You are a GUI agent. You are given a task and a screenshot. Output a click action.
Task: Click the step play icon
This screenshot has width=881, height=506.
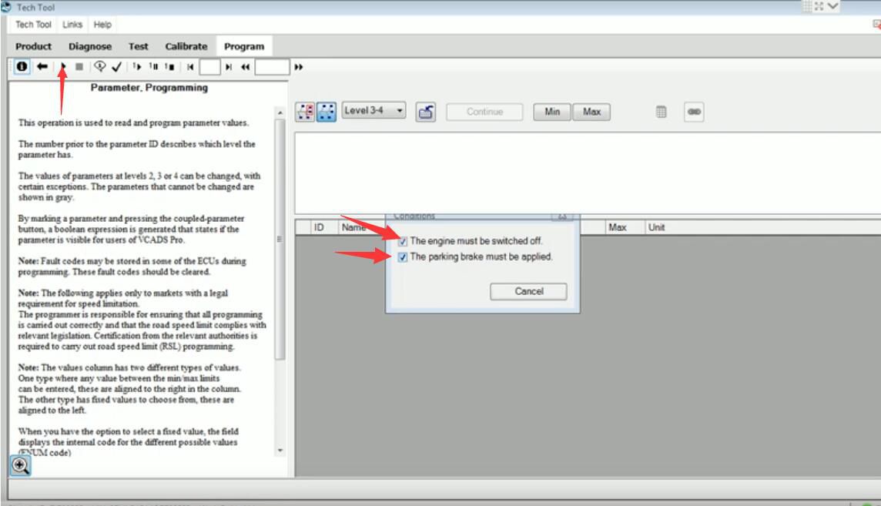136,66
